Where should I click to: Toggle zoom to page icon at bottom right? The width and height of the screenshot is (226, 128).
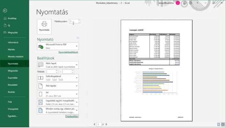click(223, 124)
